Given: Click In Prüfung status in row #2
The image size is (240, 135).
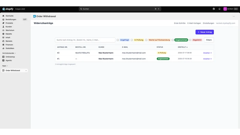Looking at the screenshot, I should [x=162, y=53].
